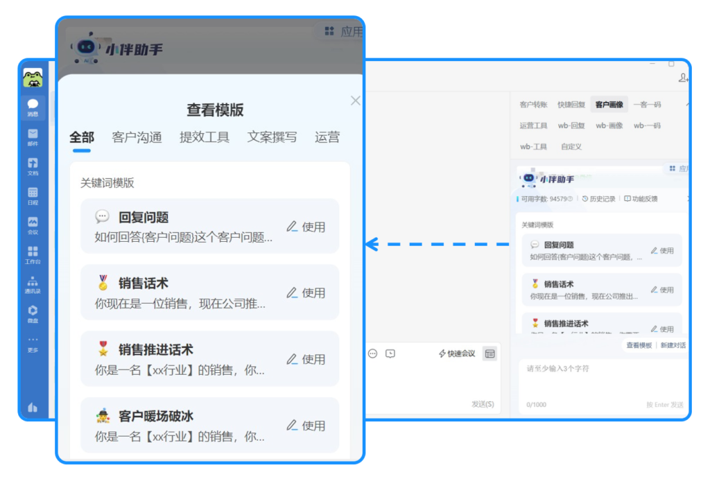Click the 关键词模版 heading in popup
The width and height of the screenshot is (710, 481).
point(107,183)
